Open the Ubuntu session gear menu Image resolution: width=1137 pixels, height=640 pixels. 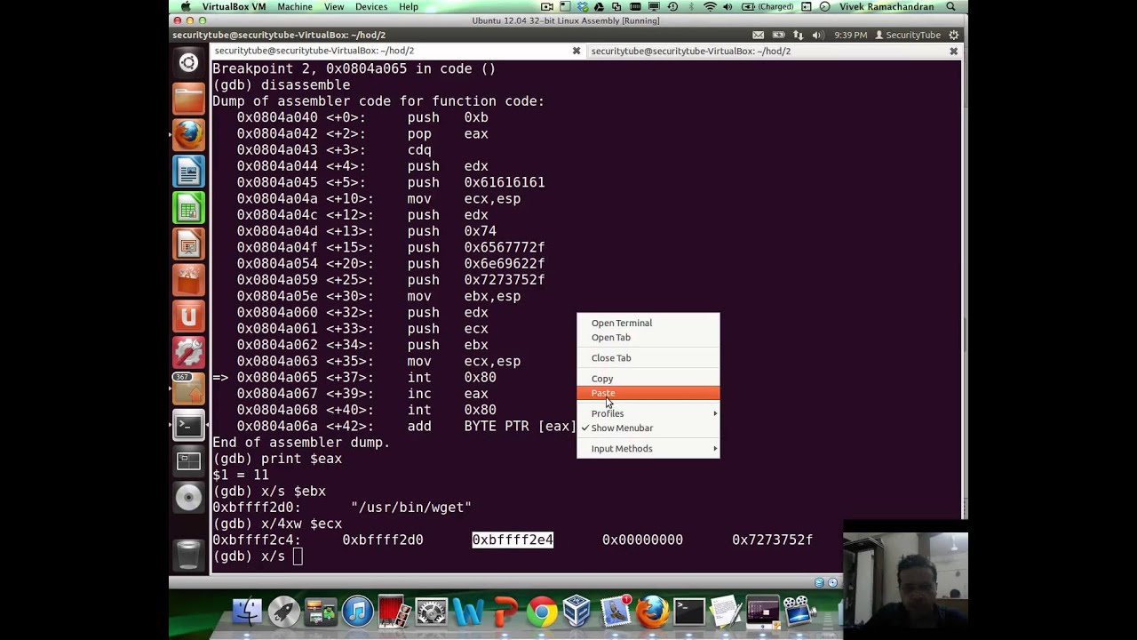(954, 35)
